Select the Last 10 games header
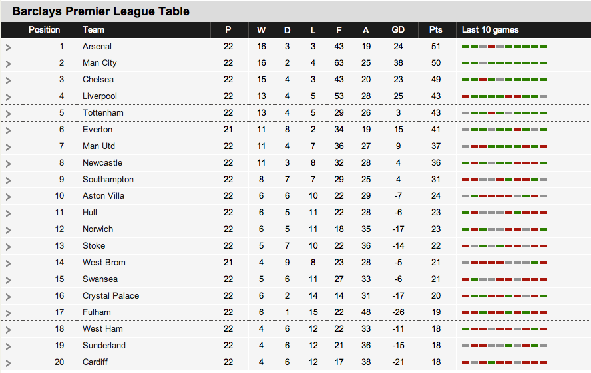591x373 pixels. coord(491,30)
